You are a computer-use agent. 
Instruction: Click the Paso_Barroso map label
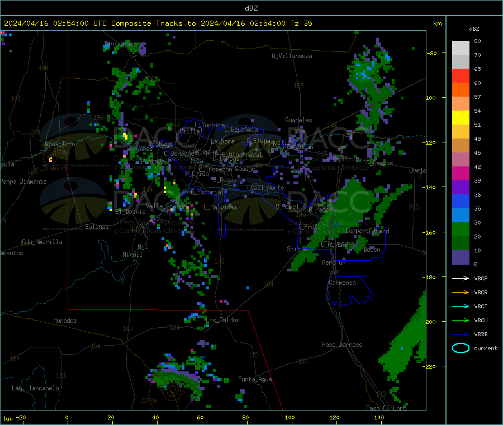342,345
